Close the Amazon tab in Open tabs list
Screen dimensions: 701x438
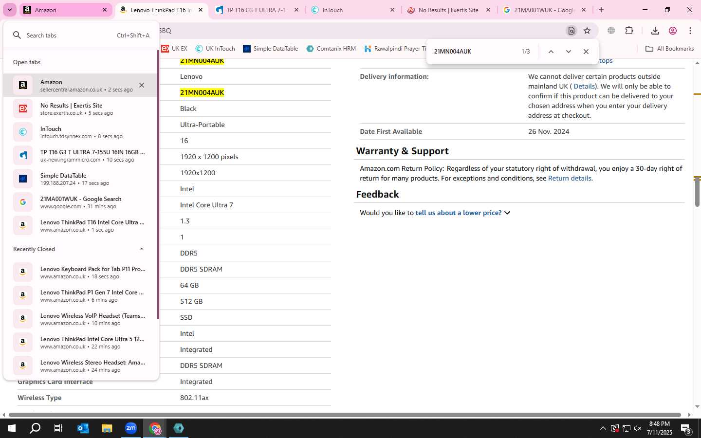(142, 85)
